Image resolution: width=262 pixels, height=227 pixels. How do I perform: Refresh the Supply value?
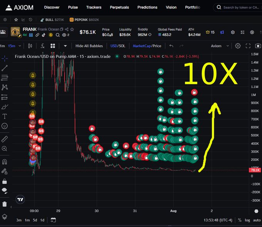(x=150, y=34)
